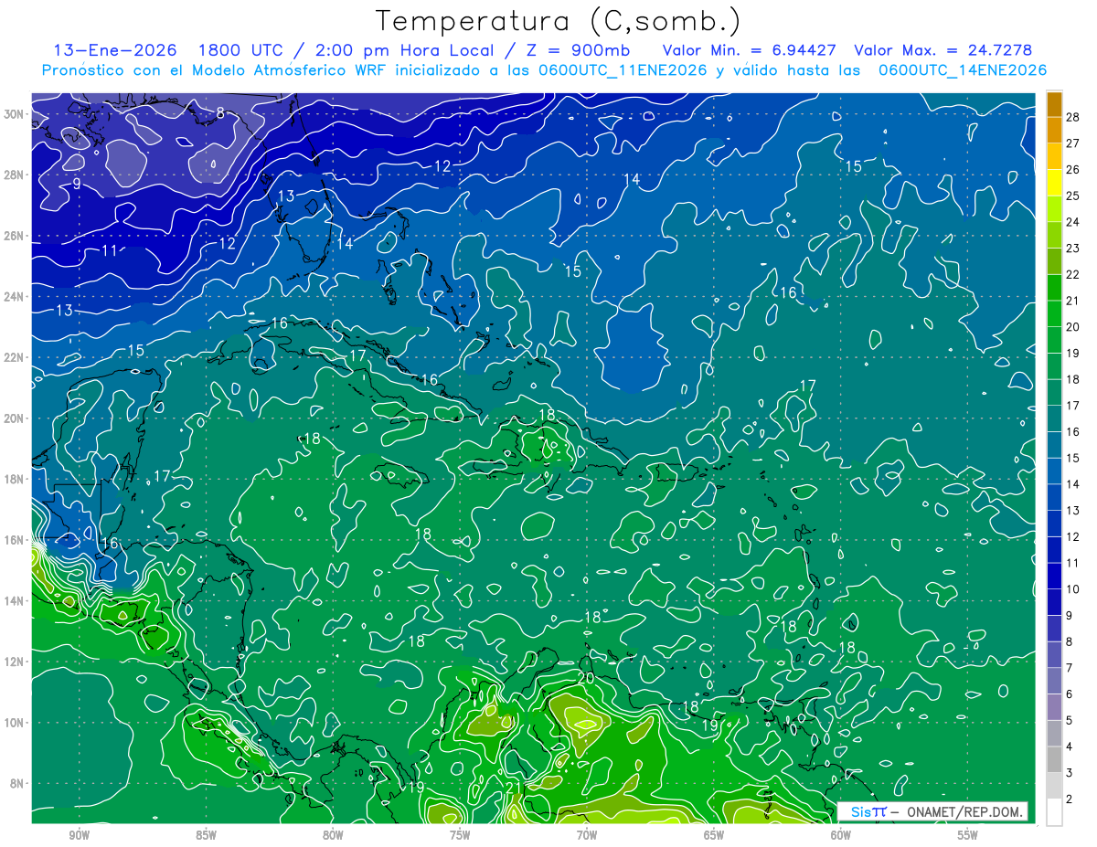Click the 'Sis' logo in credit box
Image resolution: width=1097 pixels, height=847 pixels.
pyautogui.click(x=859, y=811)
